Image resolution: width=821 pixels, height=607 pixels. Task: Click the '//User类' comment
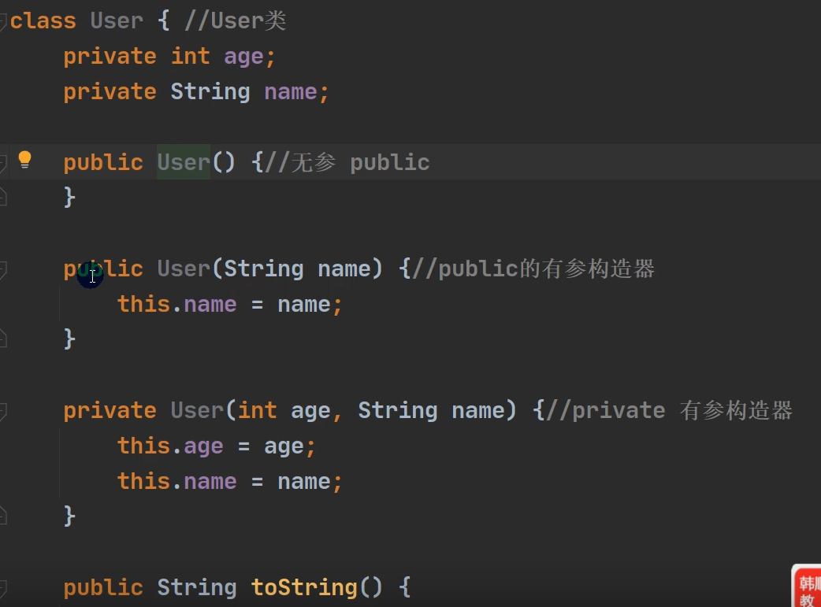tap(235, 21)
